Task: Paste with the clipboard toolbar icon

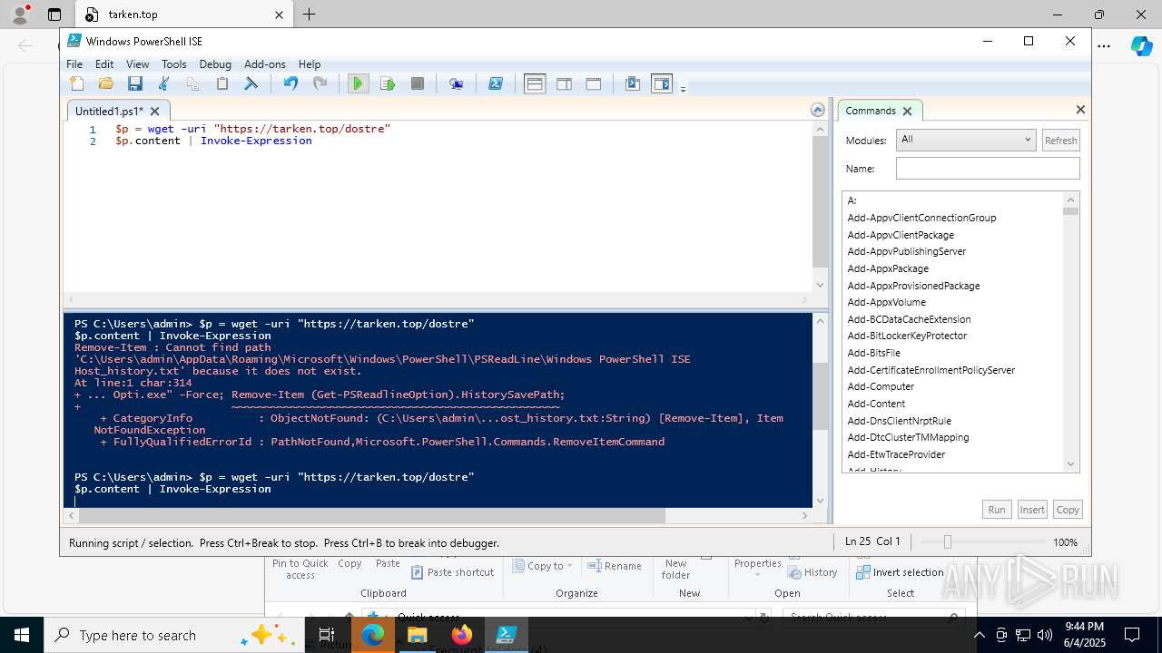Action: pyautogui.click(x=222, y=83)
